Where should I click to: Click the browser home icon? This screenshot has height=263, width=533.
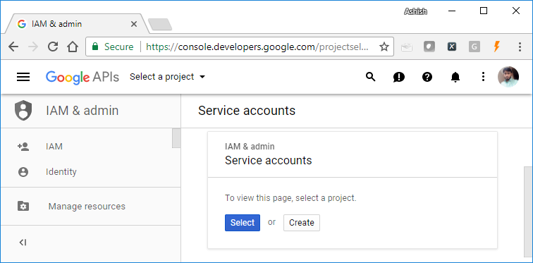coord(73,47)
